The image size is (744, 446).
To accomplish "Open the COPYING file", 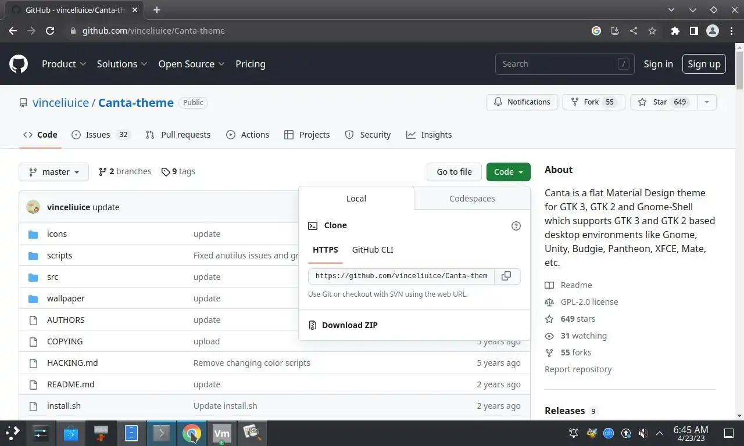I will click(x=65, y=341).
